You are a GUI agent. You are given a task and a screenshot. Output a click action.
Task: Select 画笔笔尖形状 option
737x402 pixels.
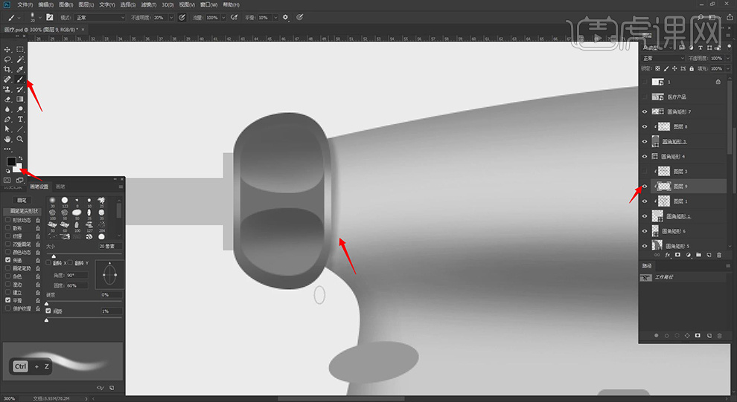click(22, 211)
